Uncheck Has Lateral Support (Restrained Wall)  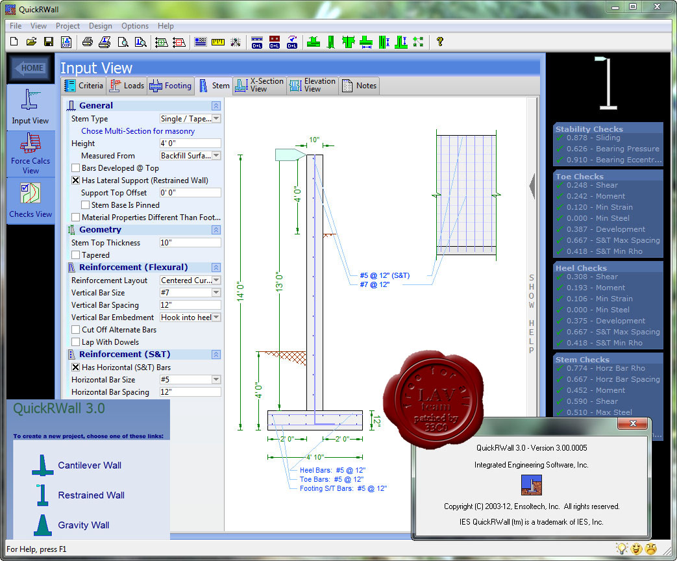pos(75,181)
